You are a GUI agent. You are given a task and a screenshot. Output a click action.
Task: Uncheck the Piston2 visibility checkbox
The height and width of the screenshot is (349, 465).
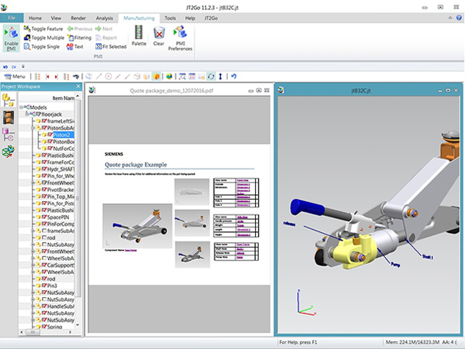point(50,135)
